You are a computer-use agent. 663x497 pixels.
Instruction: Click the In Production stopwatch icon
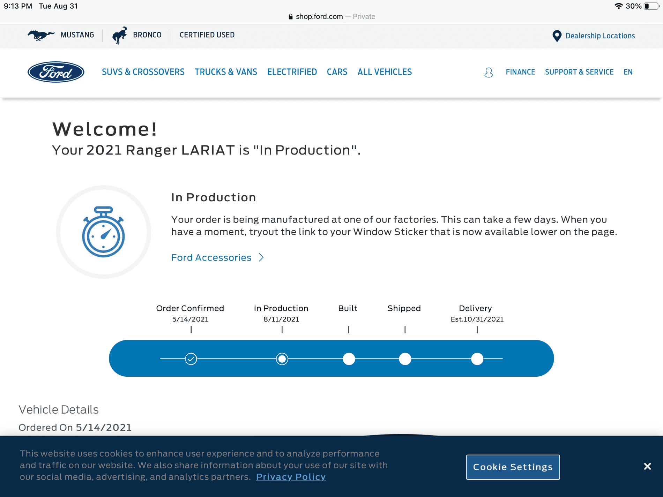tap(103, 232)
